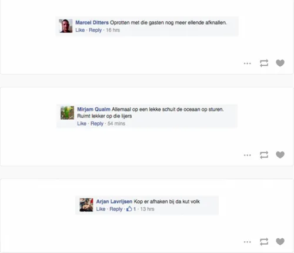The width and height of the screenshot is (294, 253).
Task: Open Arjan Lavrijsen profile name link
Action: (x=114, y=201)
